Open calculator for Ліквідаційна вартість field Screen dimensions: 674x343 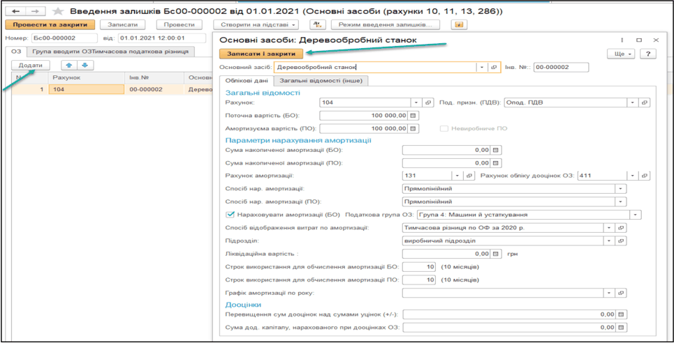pyautogui.click(x=497, y=254)
